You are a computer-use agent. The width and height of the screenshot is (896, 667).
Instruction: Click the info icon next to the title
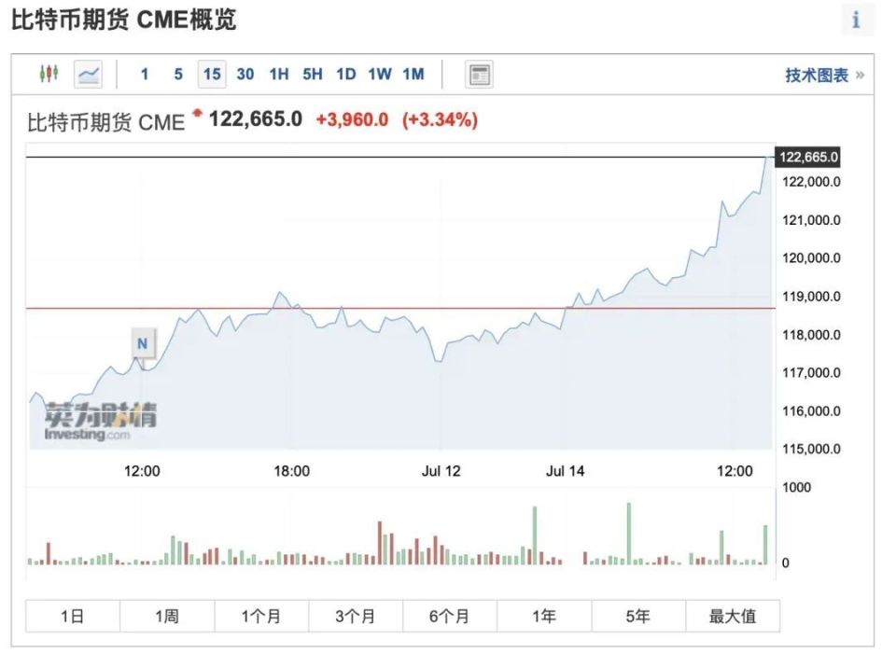857,21
